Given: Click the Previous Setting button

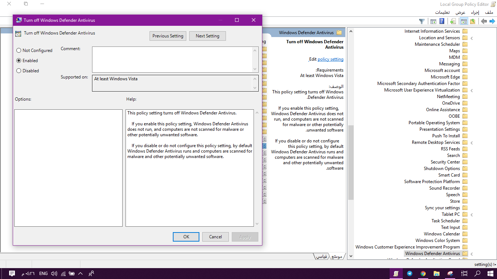Looking at the screenshot, I should pos(168,36).
